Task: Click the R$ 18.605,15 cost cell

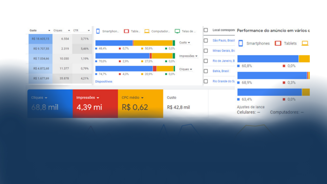Action: point(41,39)
